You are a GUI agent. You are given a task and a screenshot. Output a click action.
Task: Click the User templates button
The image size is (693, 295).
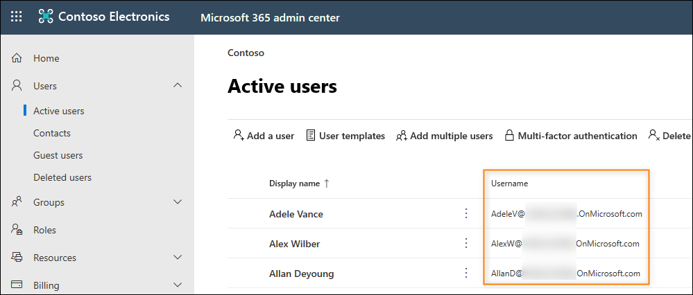click(345, 136)
